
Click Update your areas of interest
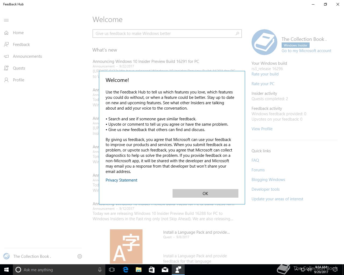click(x=277, y=199)
